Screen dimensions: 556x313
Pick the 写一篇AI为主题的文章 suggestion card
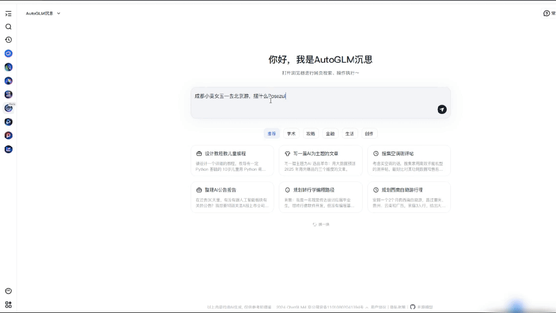321,161
